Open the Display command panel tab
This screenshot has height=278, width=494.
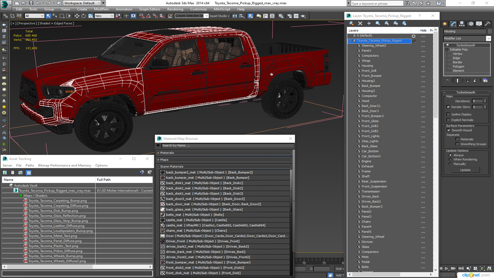(x=479, y=24)
